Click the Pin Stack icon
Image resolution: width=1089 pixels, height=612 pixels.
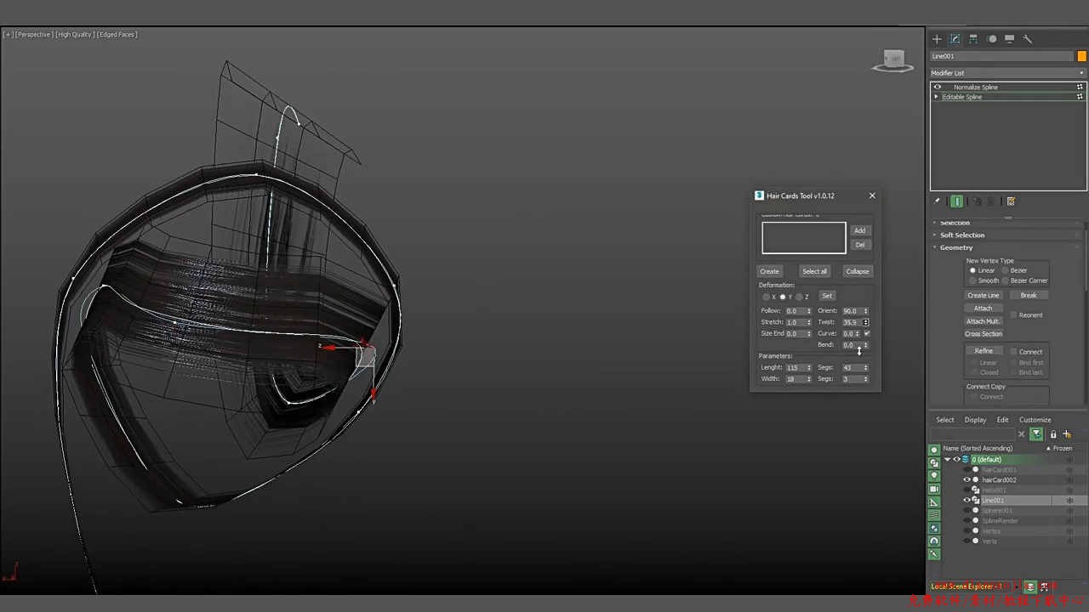pyautogui.click(x=937, y=201)
